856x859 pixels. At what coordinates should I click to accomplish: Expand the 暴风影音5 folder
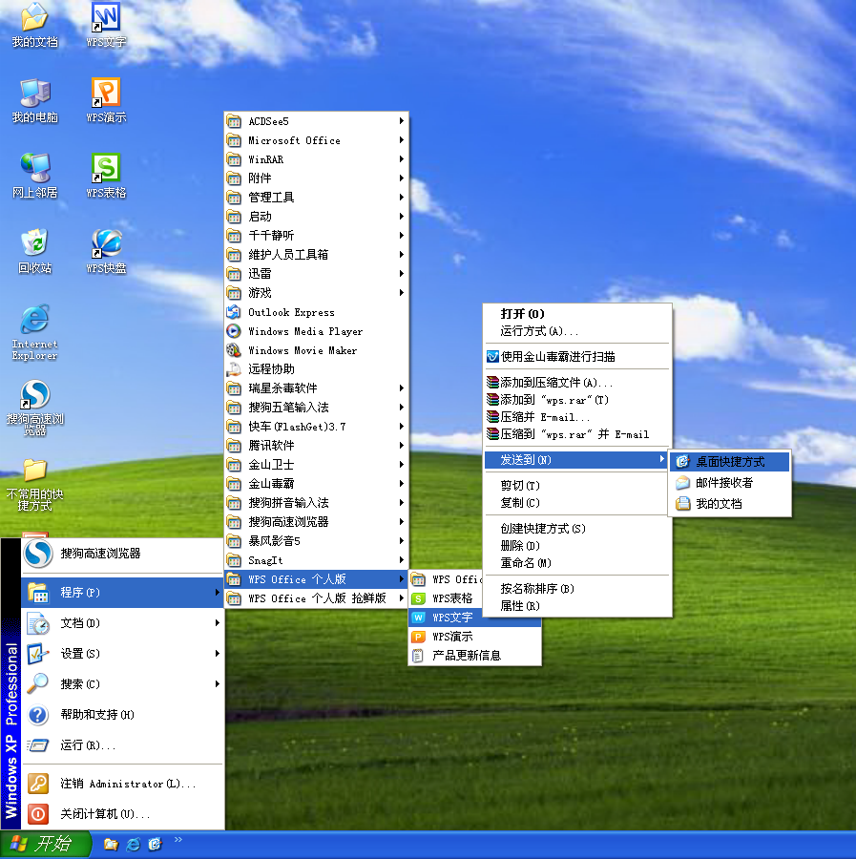click(x=316, y=541)
